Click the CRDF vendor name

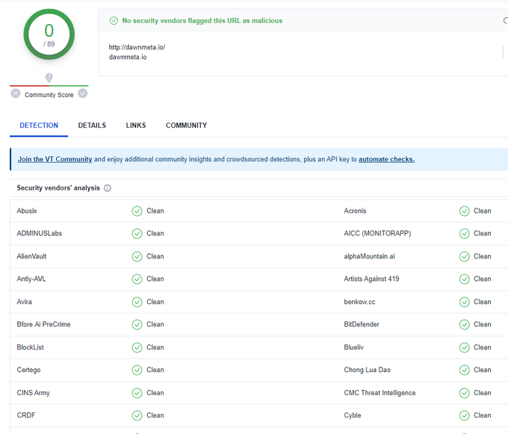[x=26, y=415]
